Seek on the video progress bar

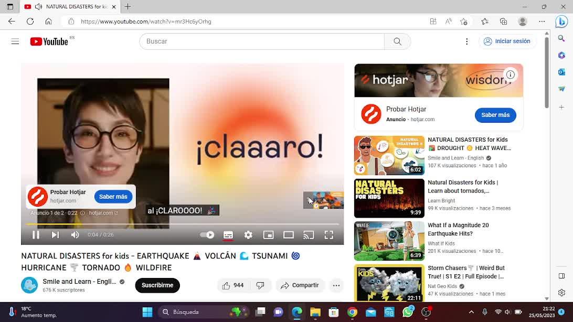tap(183, 224)
